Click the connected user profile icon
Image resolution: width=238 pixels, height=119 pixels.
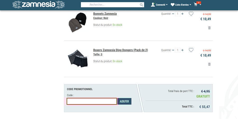[x=153, y=5]
